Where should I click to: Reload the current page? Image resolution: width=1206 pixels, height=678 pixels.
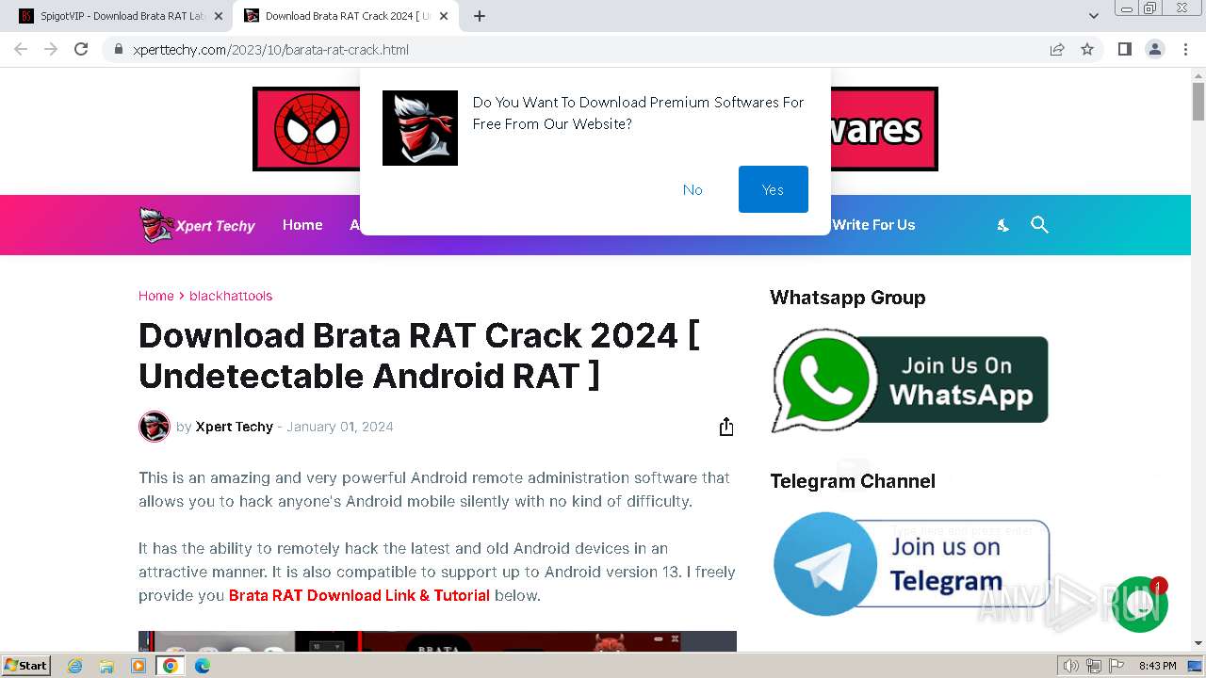[x=81, y=49]
